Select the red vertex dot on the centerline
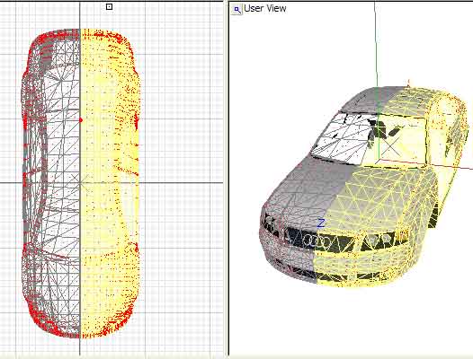The width and height of the screenshot is (473, 359). (x=81, y=120)
